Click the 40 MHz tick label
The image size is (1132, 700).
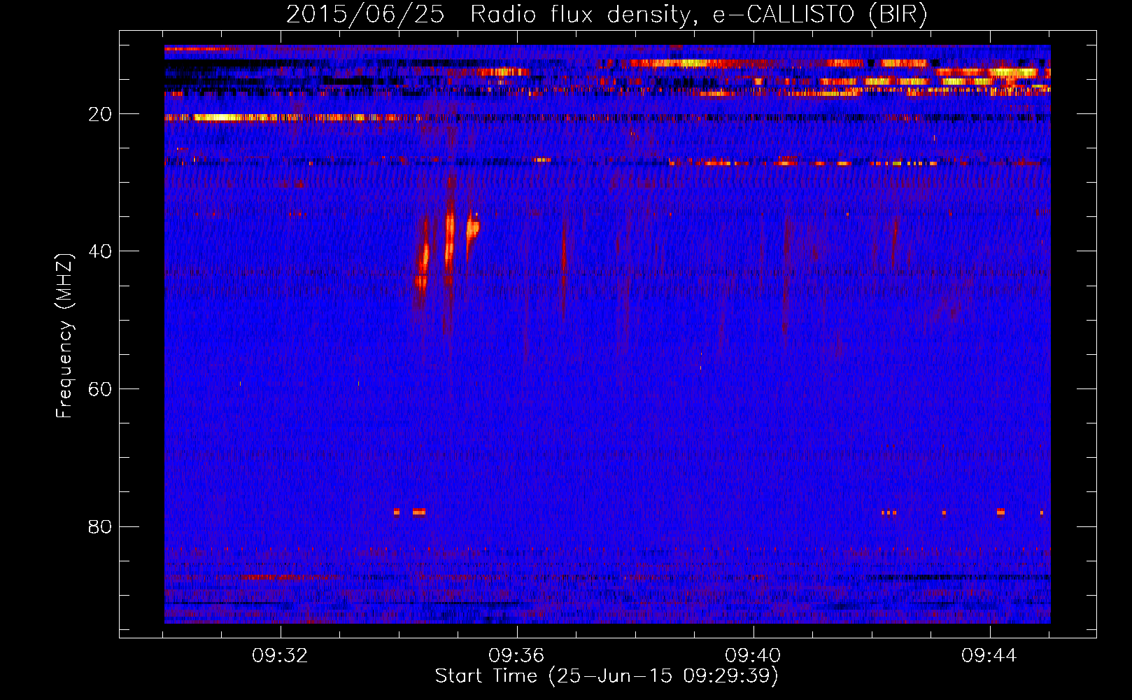[x=100, y=251]
